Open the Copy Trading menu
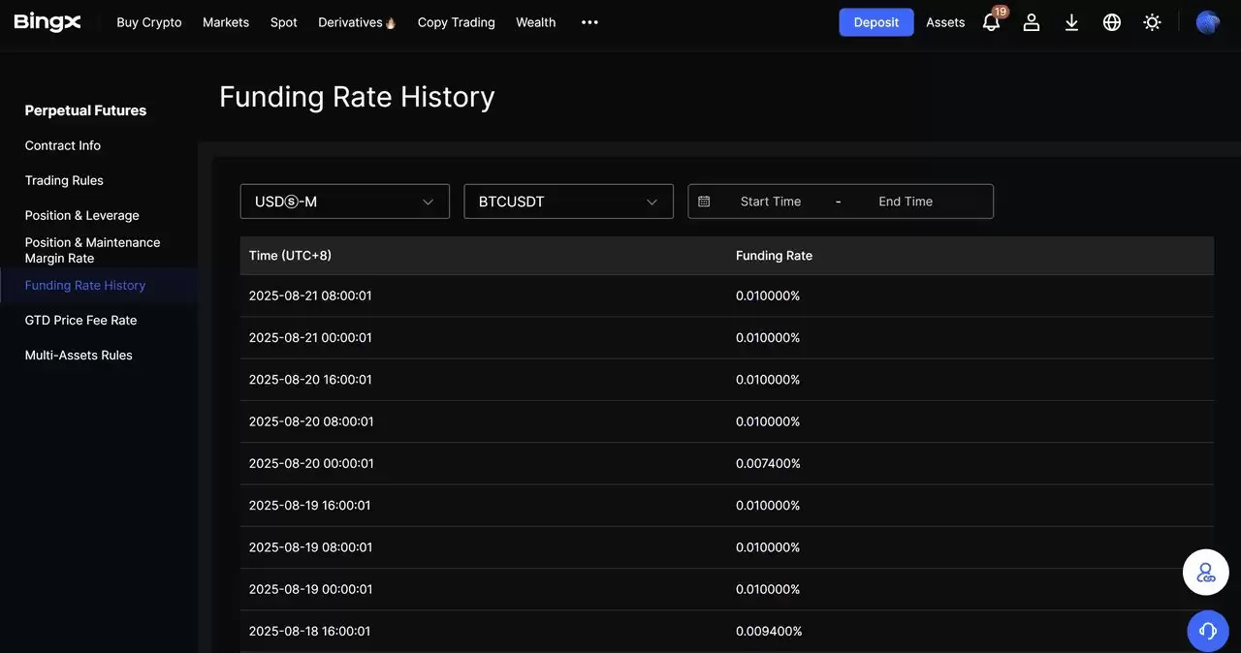 pos(456,22)
